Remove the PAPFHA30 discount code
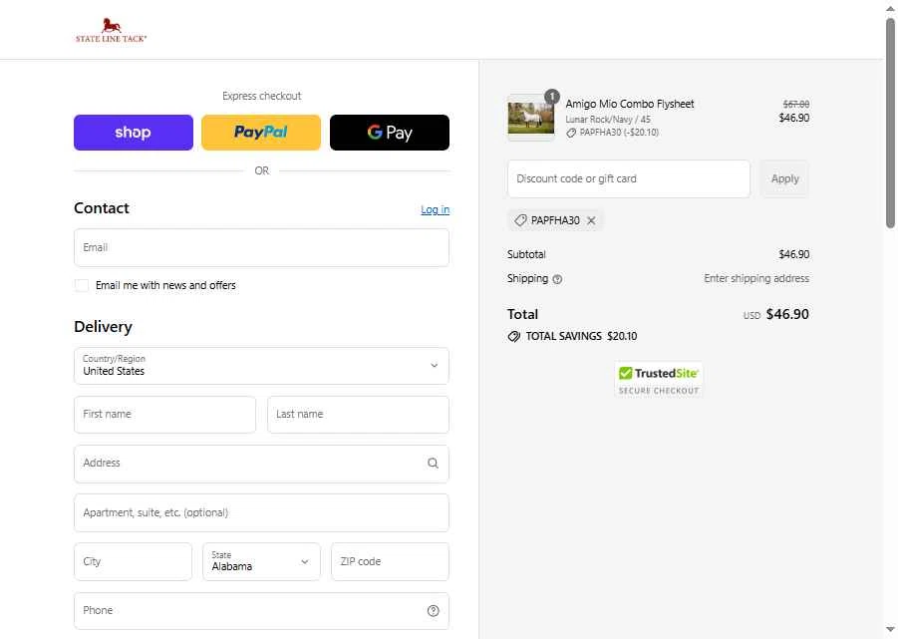The height and width of the screenshot is (639, 898). 591,220
